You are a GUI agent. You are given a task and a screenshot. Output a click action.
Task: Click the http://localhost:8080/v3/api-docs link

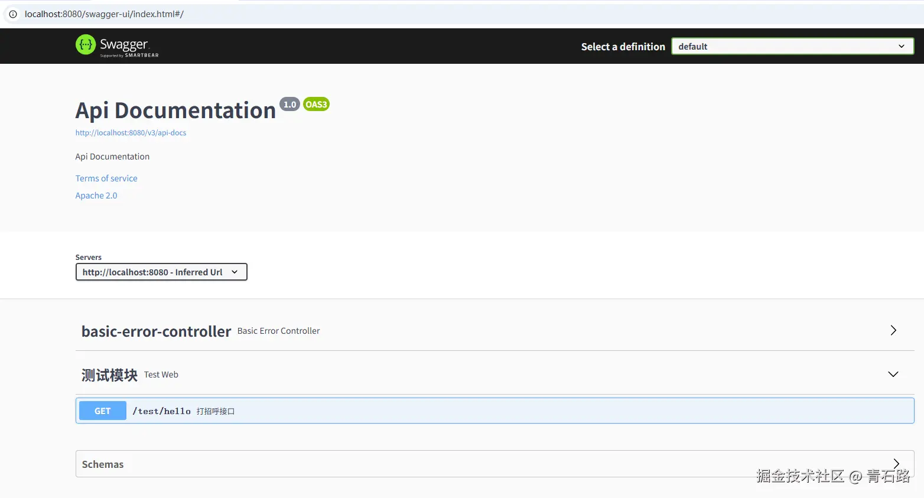click(131, 132)
